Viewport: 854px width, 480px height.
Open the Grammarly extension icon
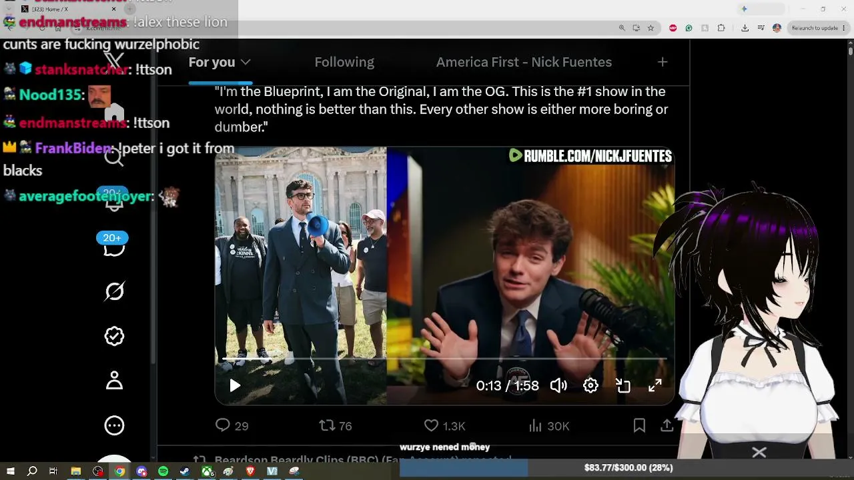click(689, 28)
